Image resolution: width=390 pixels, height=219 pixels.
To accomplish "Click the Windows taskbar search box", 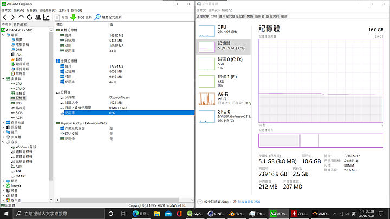I will pos(58,214).
